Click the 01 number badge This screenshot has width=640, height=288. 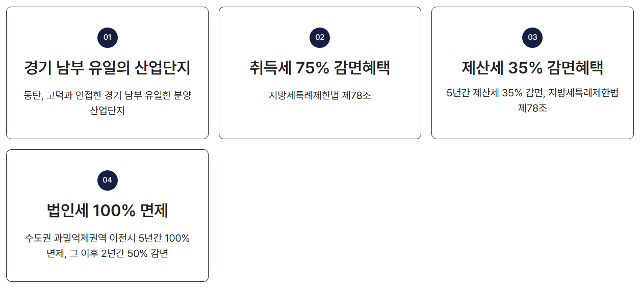click(107, 37)
